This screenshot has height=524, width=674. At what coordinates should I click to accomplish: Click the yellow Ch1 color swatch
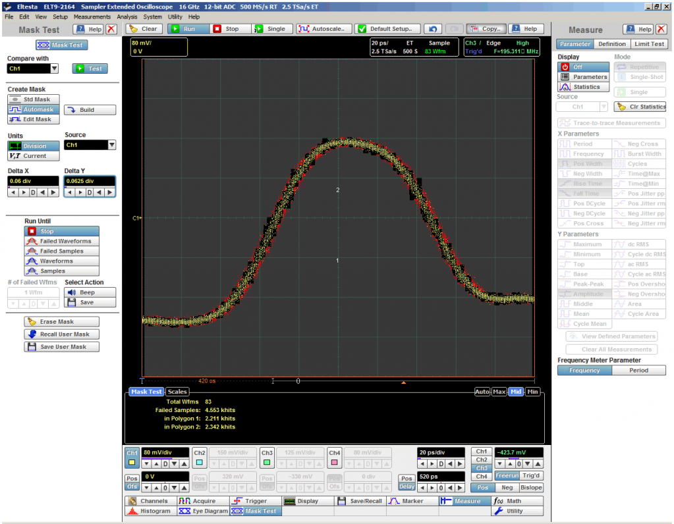point(132,463)
